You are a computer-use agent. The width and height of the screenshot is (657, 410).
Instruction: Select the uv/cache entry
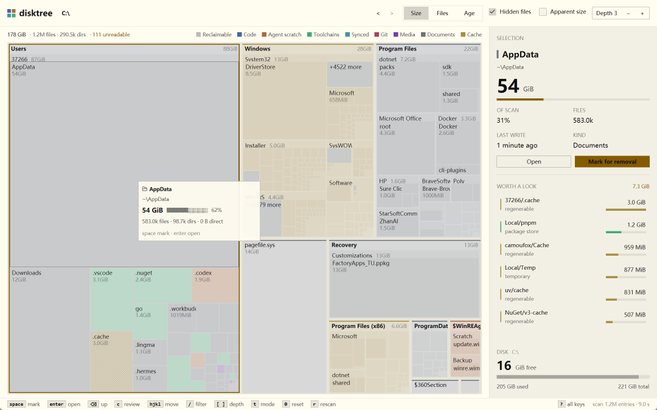click(x=573, y=294)
